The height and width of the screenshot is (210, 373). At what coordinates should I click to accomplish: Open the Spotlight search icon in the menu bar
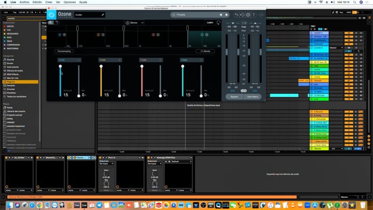click(x=354, y=2)
